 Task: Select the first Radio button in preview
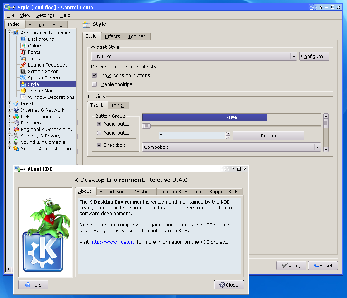99,124
